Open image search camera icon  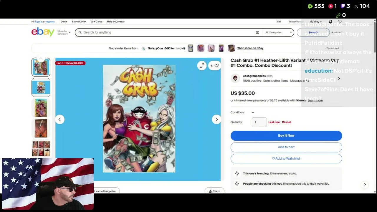pyautogui.click(x=257, y=32)
